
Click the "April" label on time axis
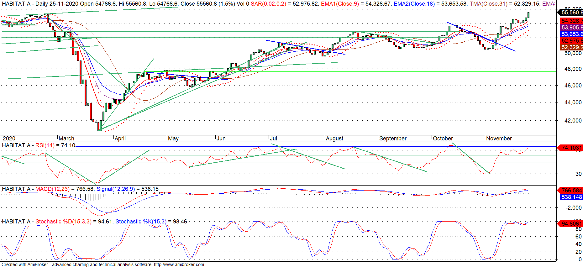[120, 139]
